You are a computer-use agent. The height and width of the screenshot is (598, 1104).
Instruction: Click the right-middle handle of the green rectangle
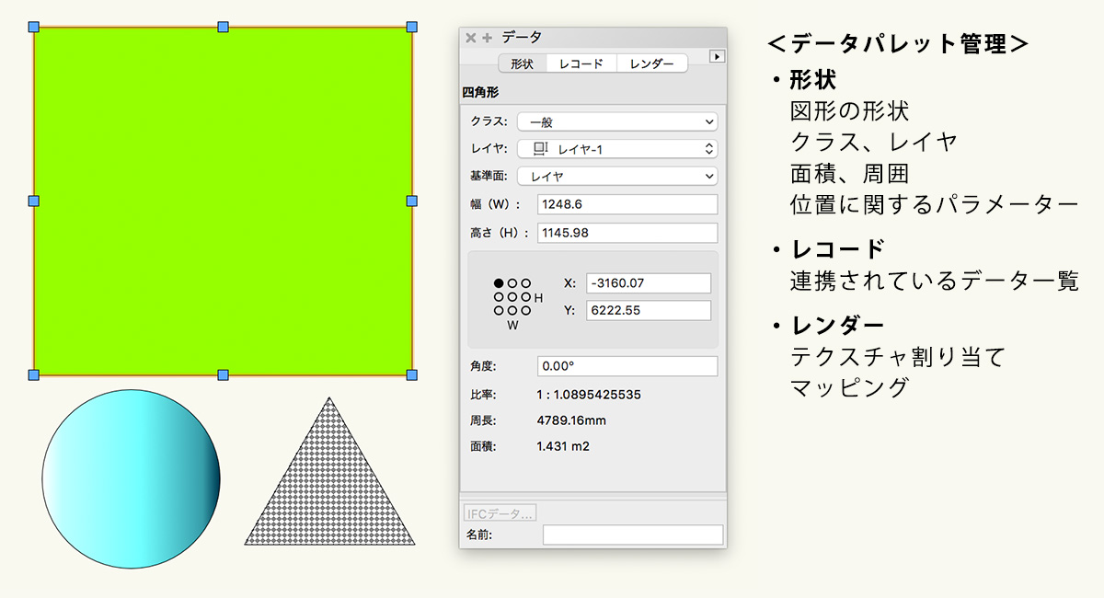[x=411, y=201]
